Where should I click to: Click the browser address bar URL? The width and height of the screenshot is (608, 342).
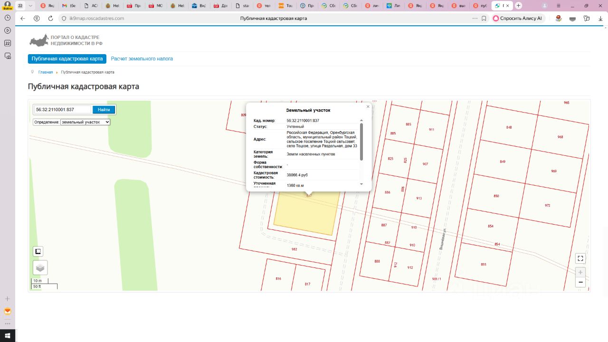[96, 19]
